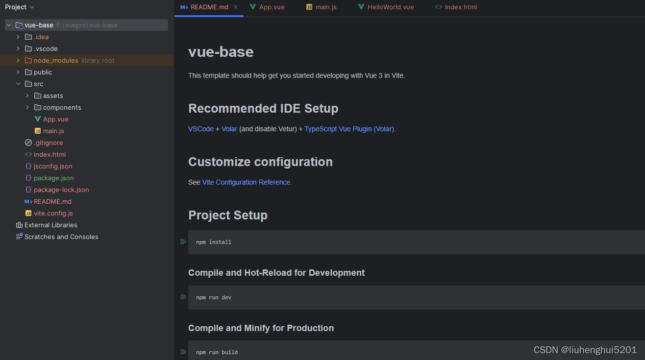Collapse the src folder
This screenshot has height=360, width=645.
[x=18, y=84]
